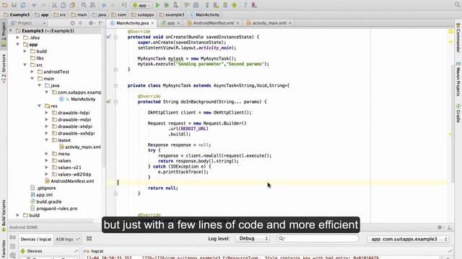Click the Help question mark icon
The height and width of the screenshot is (259, 462).
[245, 5]
